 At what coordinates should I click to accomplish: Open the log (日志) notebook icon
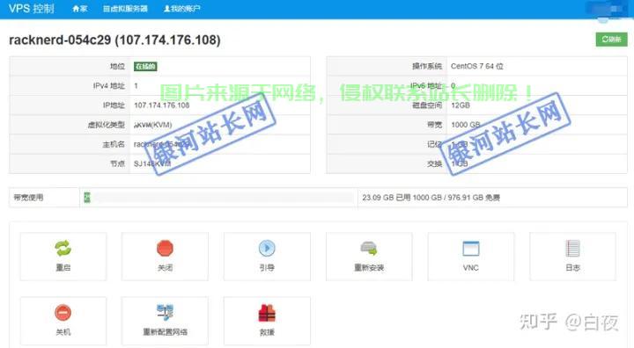(572, 249)
